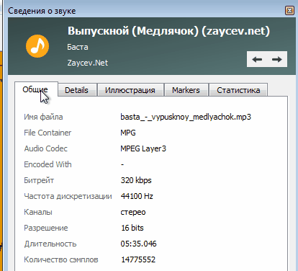Switch to the Markers tab
The image size is (298, 271).
pos(186,90)
